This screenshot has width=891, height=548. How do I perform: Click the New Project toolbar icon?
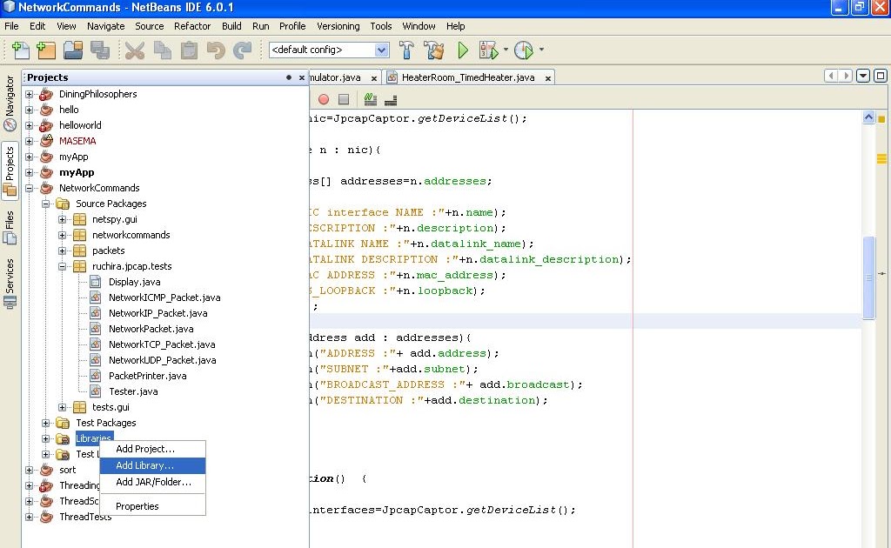45,50
